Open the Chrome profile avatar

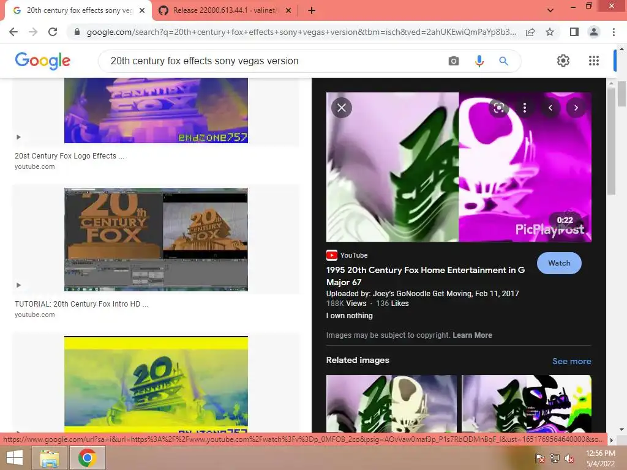[x=594, y=32]
